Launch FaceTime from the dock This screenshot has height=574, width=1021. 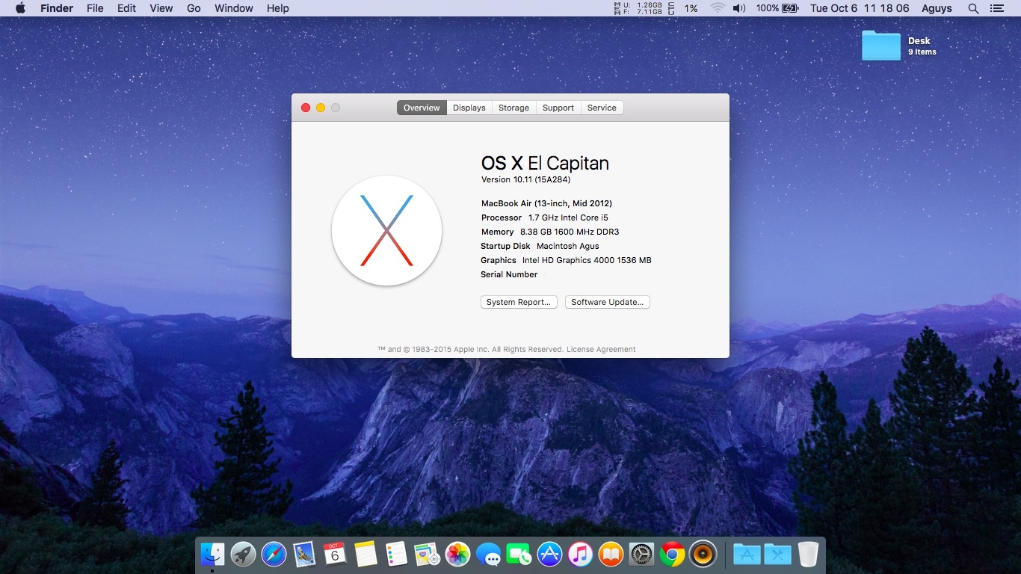(x=519, y=554)
